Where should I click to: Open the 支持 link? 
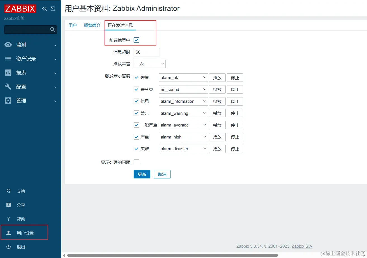(21, 191)
